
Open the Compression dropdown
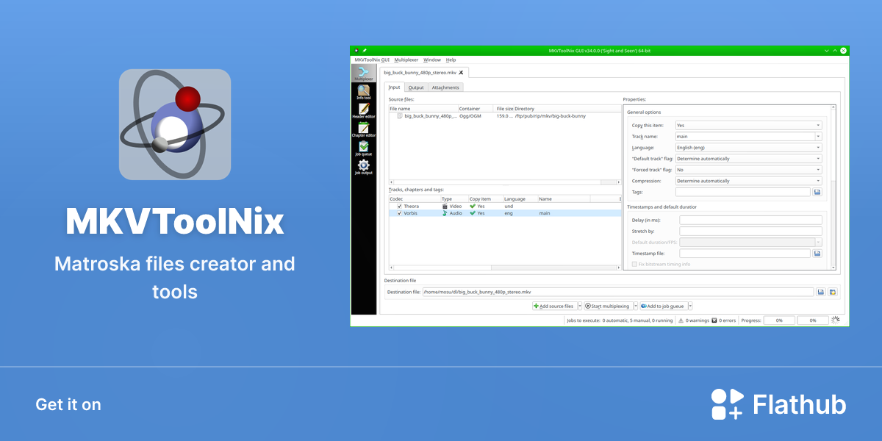tap(748, 181)
